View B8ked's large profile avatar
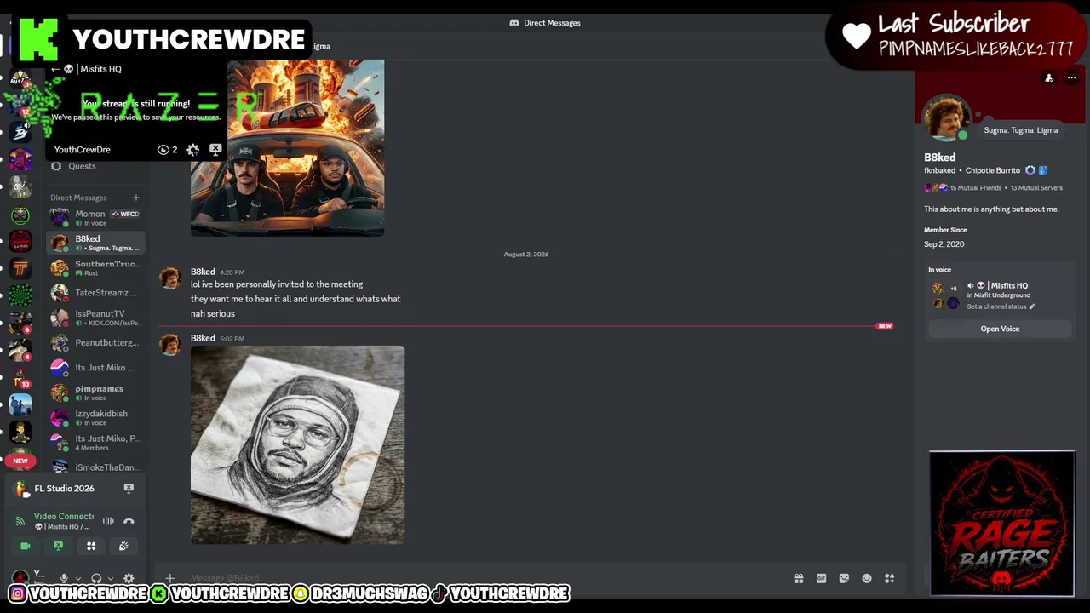Viewport: 1090px width, 613px height. coord(946,117)
